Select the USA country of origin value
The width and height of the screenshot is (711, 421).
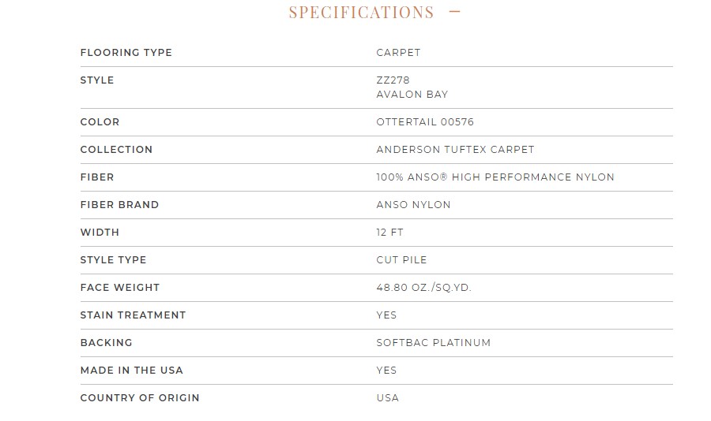click(387, 398)
